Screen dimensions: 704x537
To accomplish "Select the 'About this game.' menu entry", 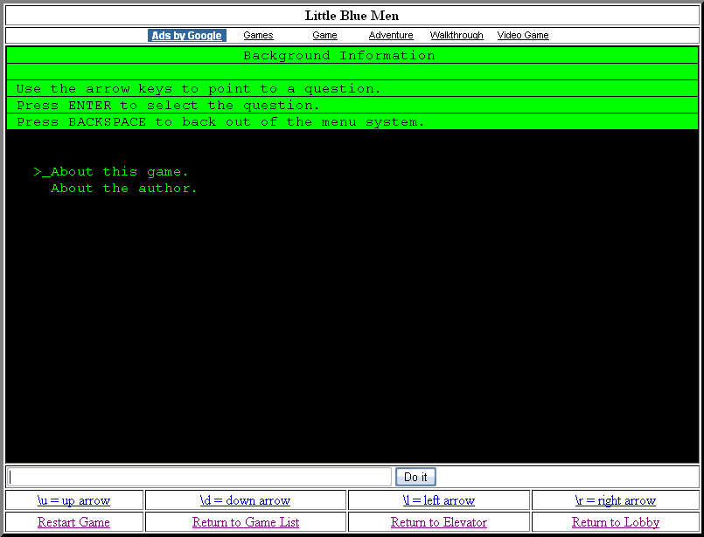I will (120, 172).
